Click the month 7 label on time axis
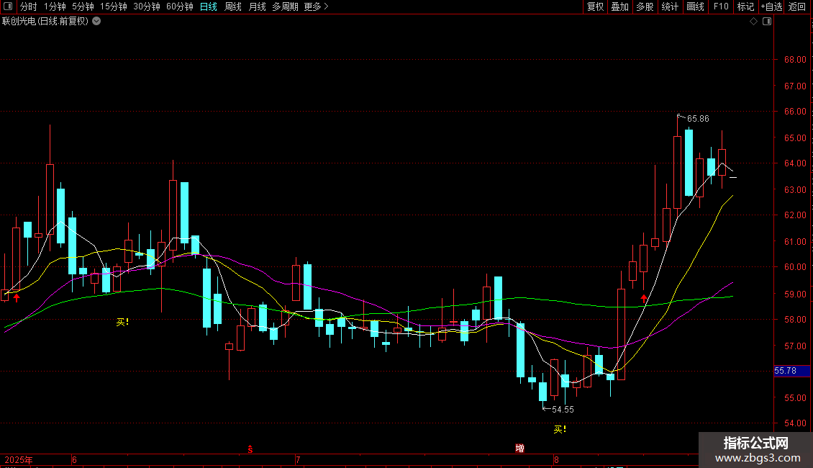The image size is (813, 468). [298, 459]
